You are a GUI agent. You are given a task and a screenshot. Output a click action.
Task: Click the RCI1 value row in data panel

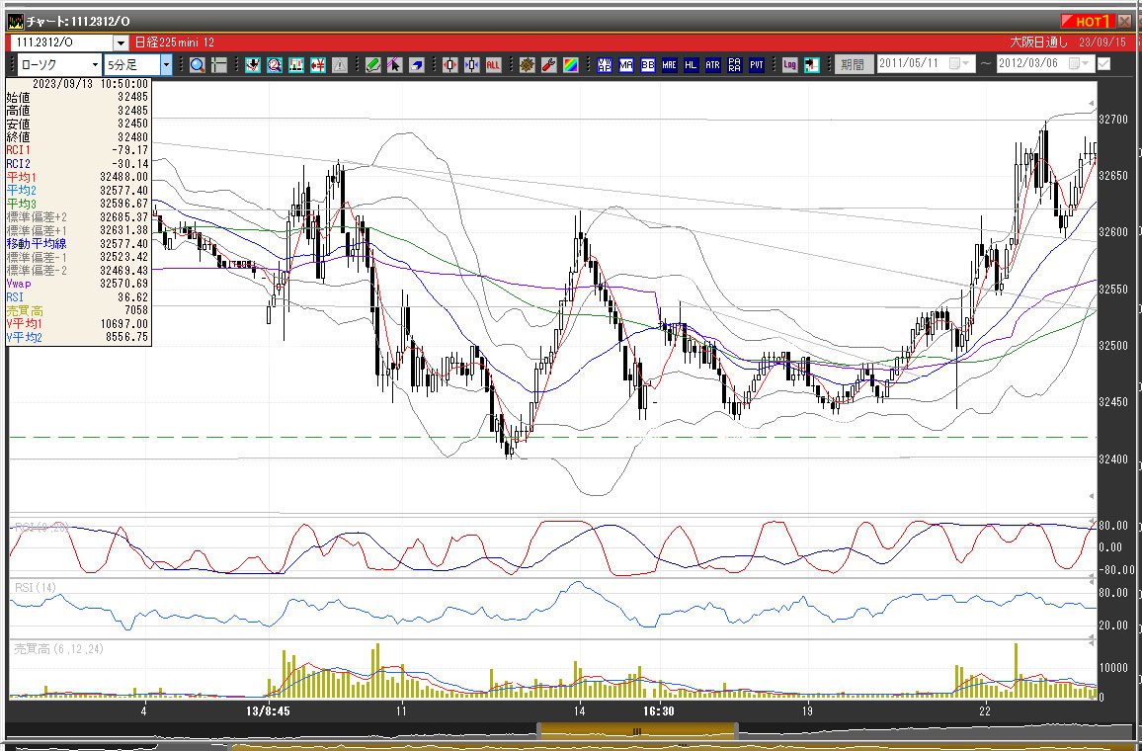(x=78, y=150)
